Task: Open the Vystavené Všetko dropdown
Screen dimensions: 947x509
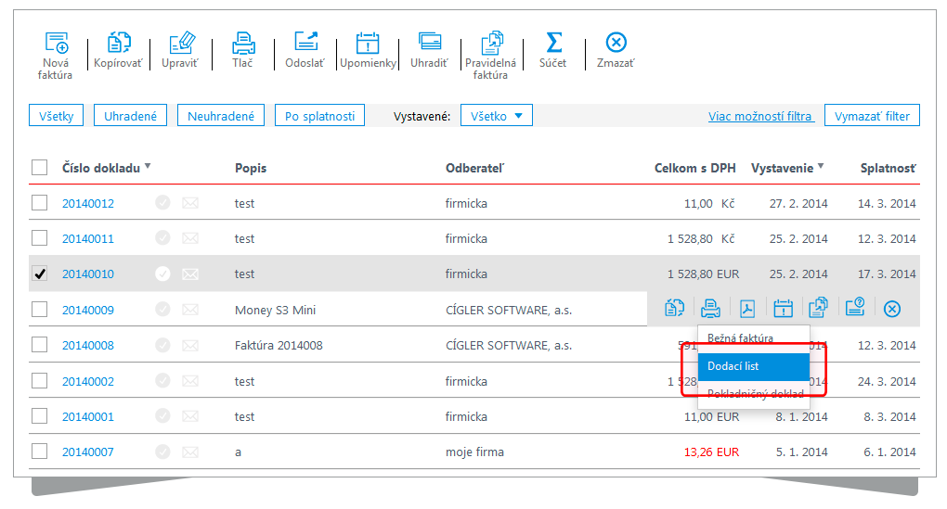Action: tap(497, 116)
